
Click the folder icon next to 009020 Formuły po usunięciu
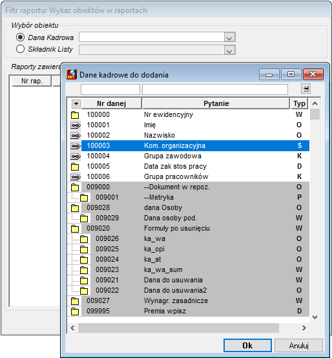click(75, 229)
